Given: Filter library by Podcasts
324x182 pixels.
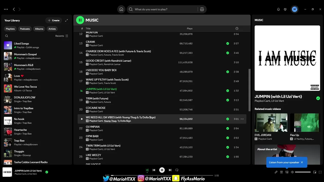Looking at the screenshot, I should [25, 29].
